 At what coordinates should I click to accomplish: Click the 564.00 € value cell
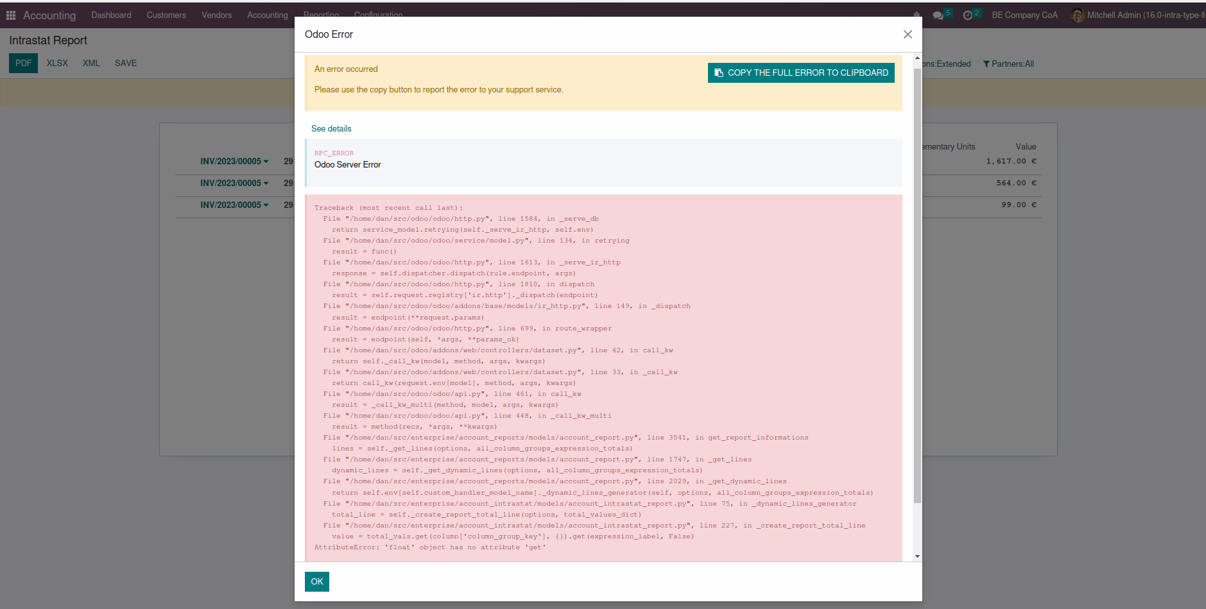(x=1017, y=184)
